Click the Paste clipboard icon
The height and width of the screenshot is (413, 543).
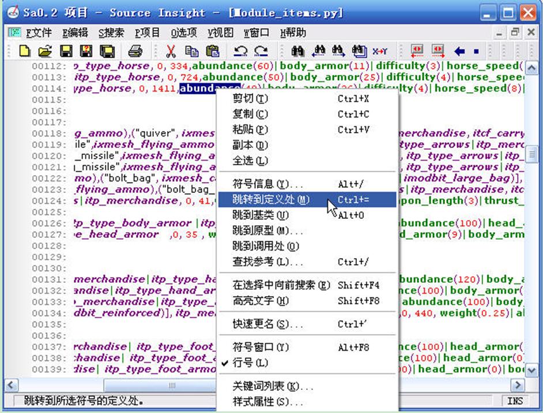click(x=212, y=51)
